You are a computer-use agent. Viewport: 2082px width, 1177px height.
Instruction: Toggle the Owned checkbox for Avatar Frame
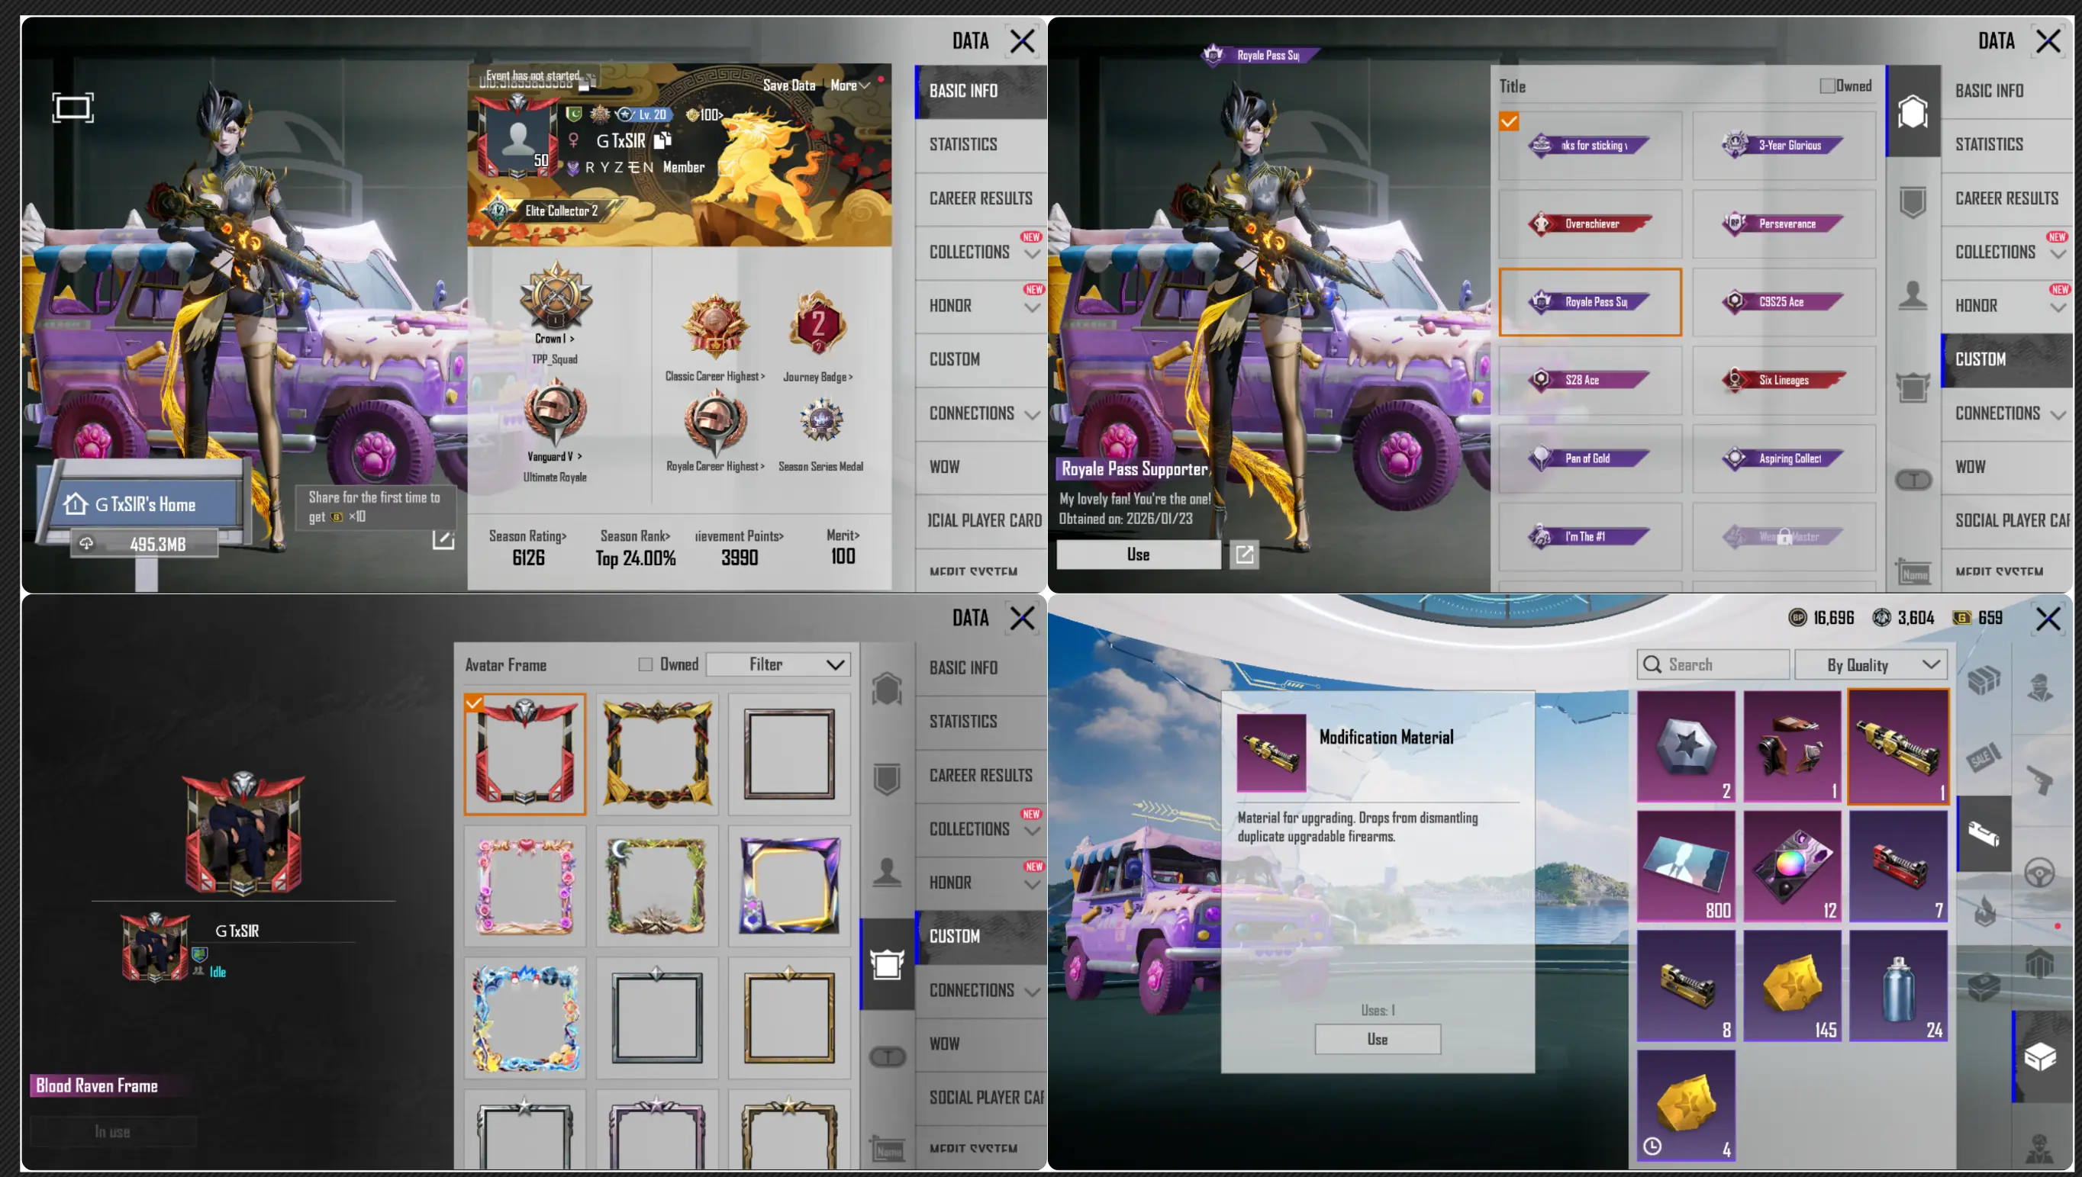tap(645, 664)
